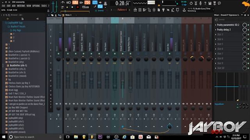This screenshot has width=250, height=140.
Task: Open Internet Explorer from the taskbar
Action: 124,137
